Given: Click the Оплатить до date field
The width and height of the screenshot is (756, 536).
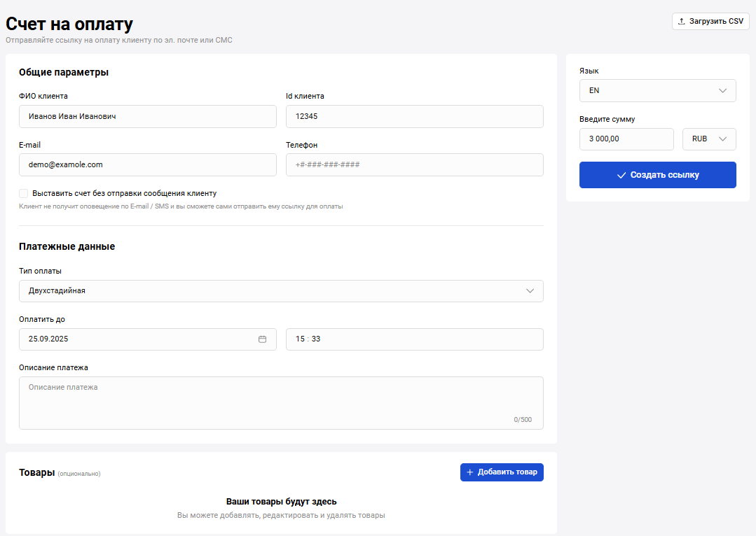Looking at the screenshot, I should (x=137, y=339).
